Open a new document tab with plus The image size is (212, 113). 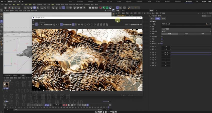tap(23, 2)
